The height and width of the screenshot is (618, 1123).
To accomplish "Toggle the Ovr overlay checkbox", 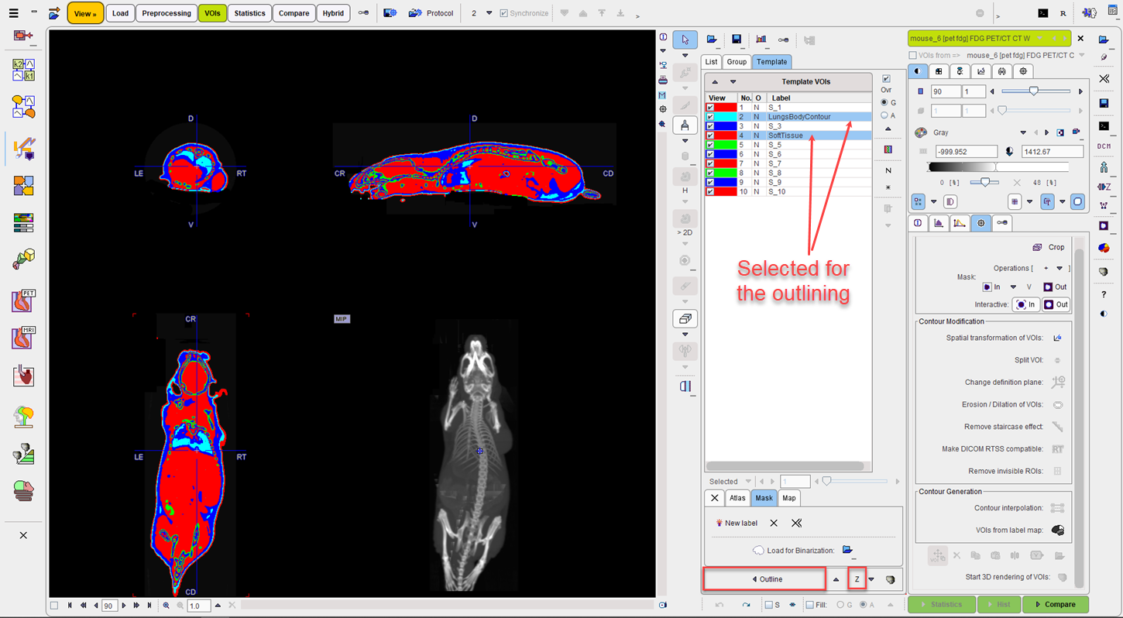I will [887, 79].
